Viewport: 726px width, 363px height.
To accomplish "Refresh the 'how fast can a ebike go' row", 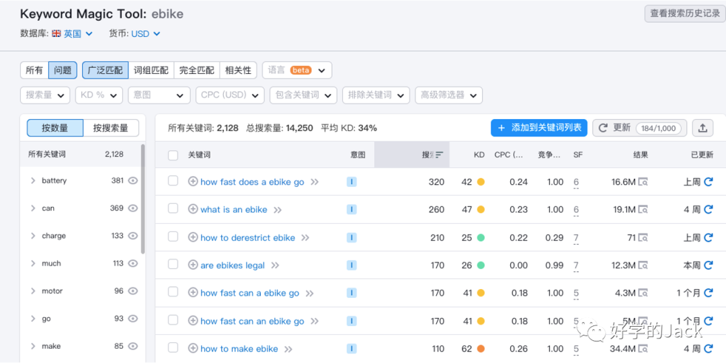I will 708,293.
